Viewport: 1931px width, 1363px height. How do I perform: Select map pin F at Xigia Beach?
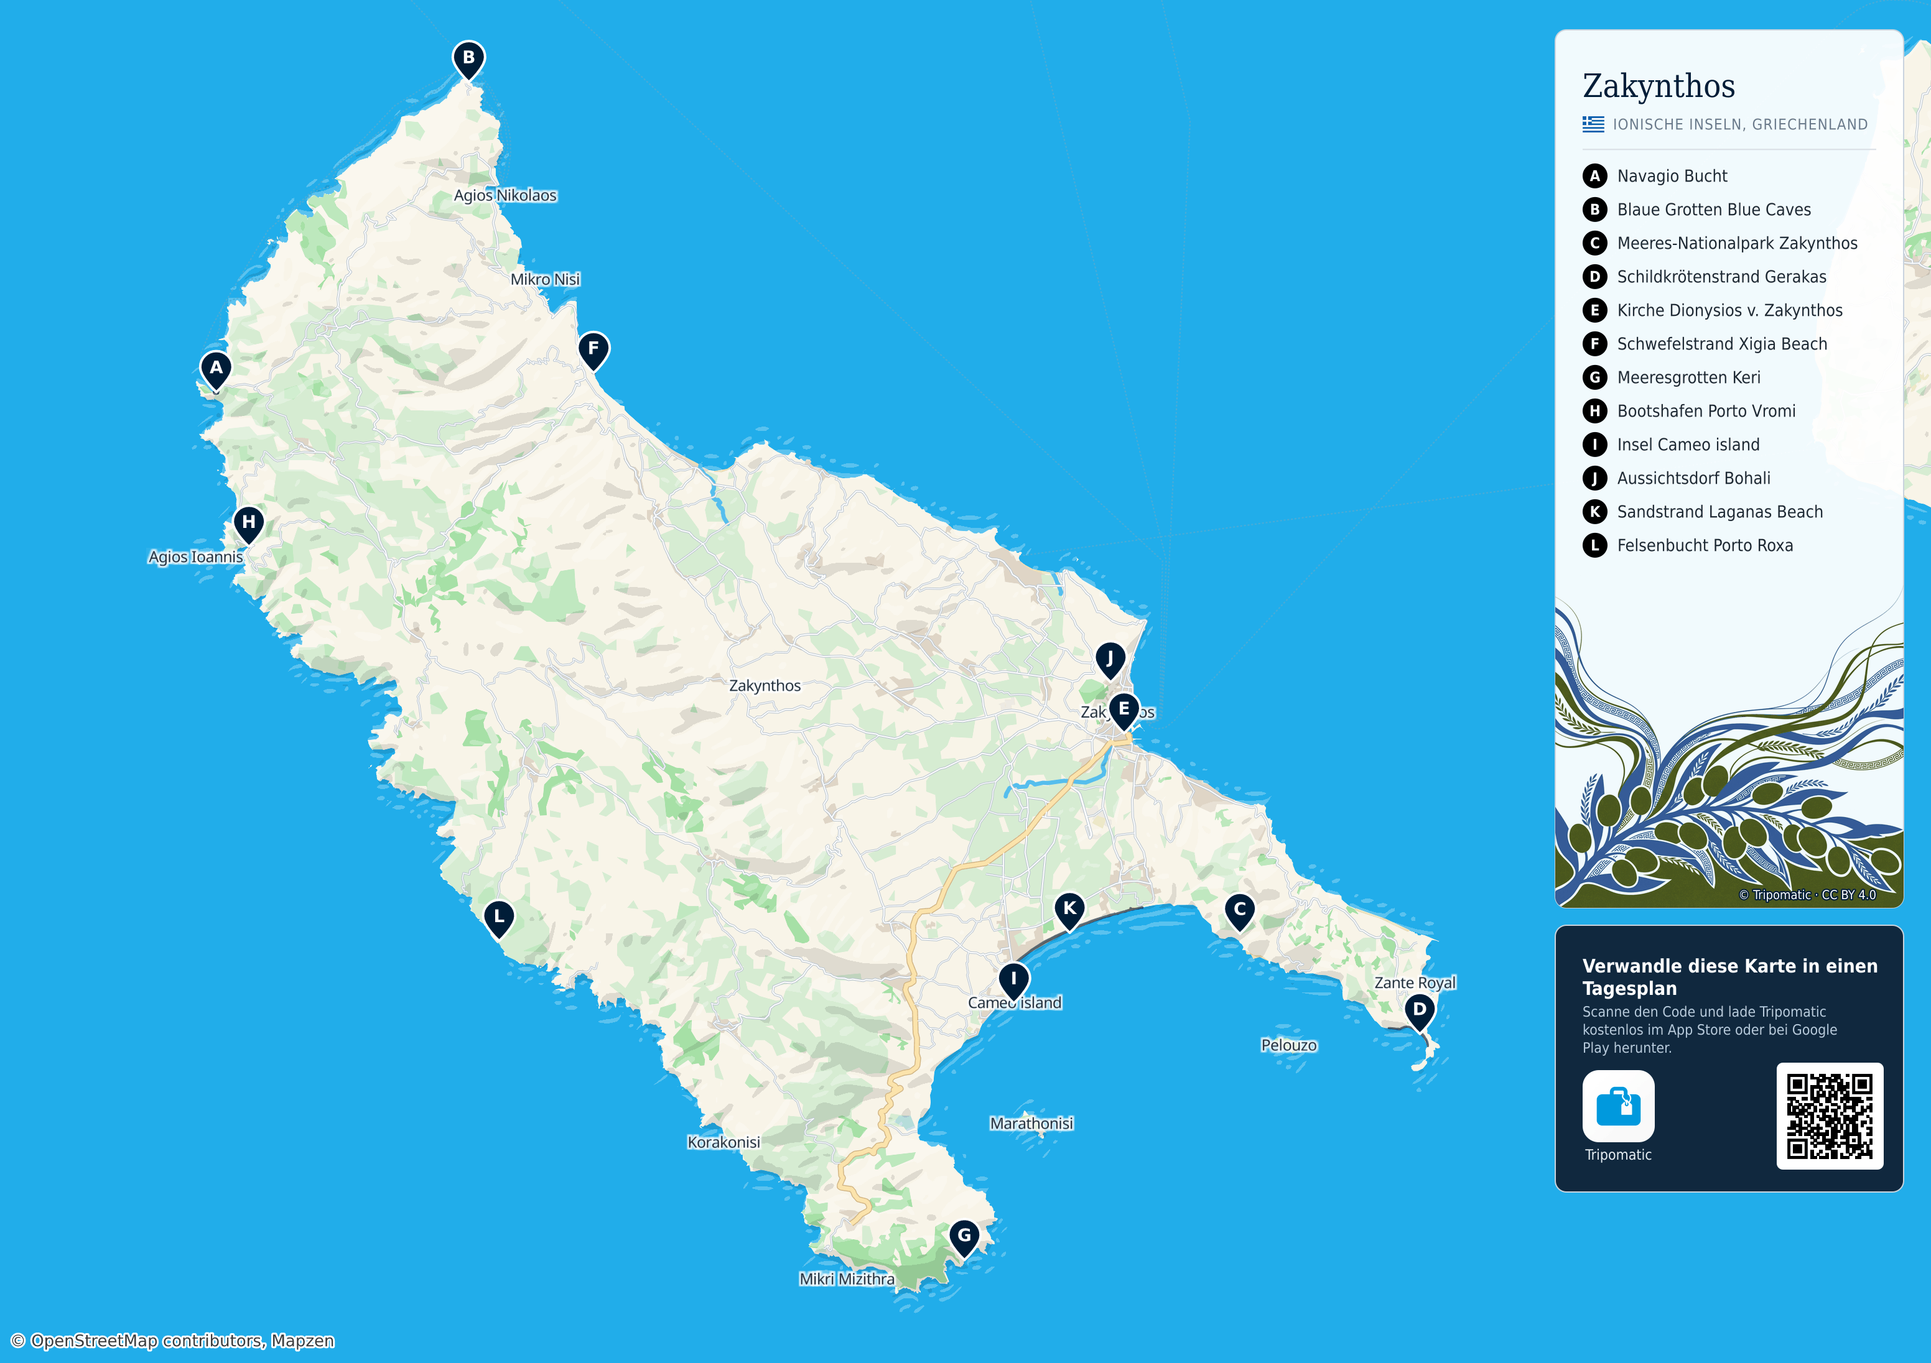(593, 351)
